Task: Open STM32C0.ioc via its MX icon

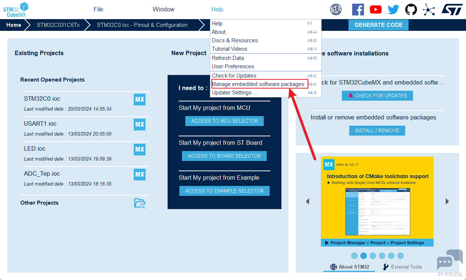Action: click(140, 100)
